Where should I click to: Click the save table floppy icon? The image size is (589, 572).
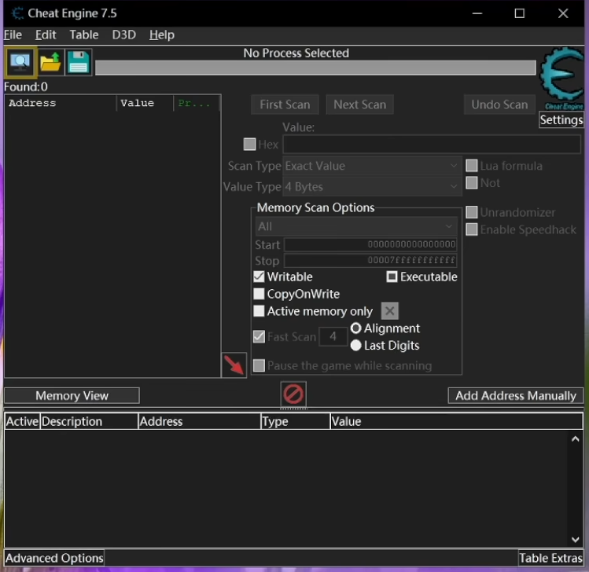coord(79,62)
